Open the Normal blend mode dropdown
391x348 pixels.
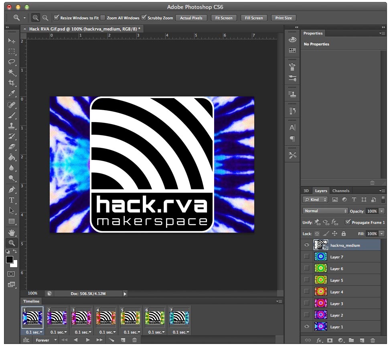pos(325,211)
